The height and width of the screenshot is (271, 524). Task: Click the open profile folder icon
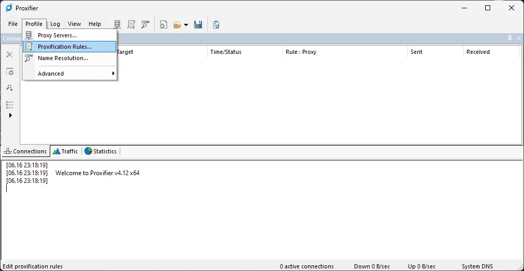177,25
